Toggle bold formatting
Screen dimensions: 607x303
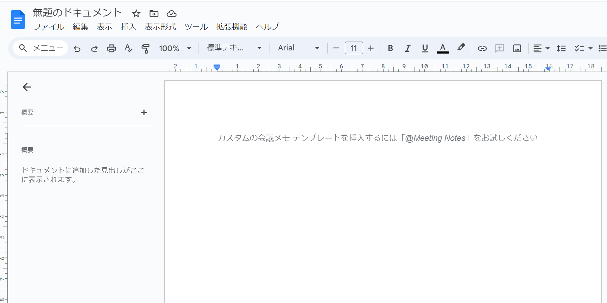390,48
